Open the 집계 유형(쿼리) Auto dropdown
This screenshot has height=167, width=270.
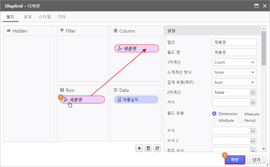234,82
